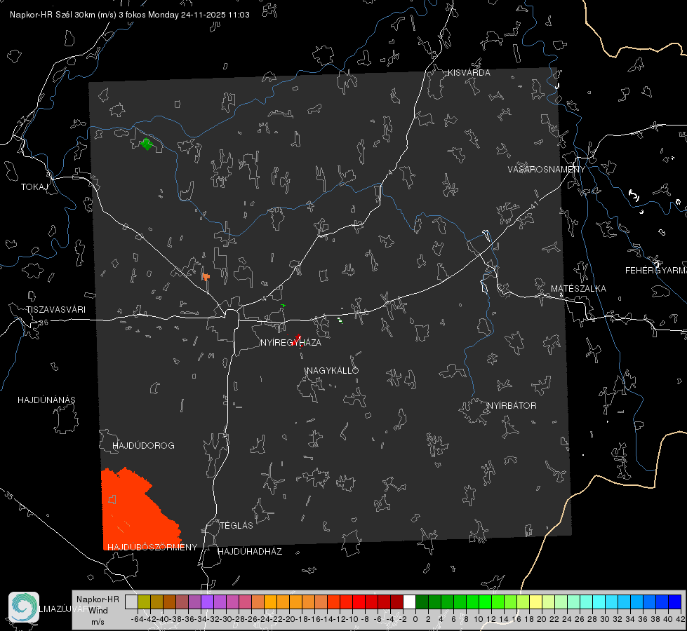
Task: Click the small orange echo northwest of Nyíregyháza
Action: 206,277
